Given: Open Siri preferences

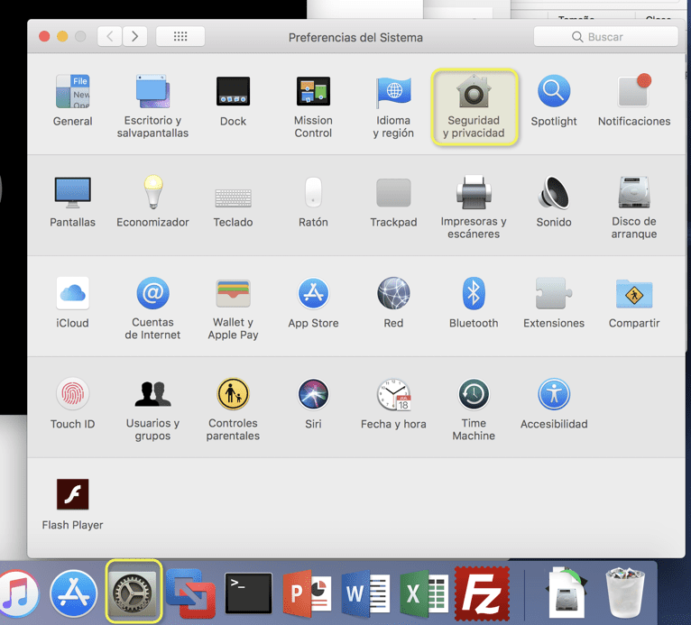Looking at the screenshot, I should tap(313, 403).
